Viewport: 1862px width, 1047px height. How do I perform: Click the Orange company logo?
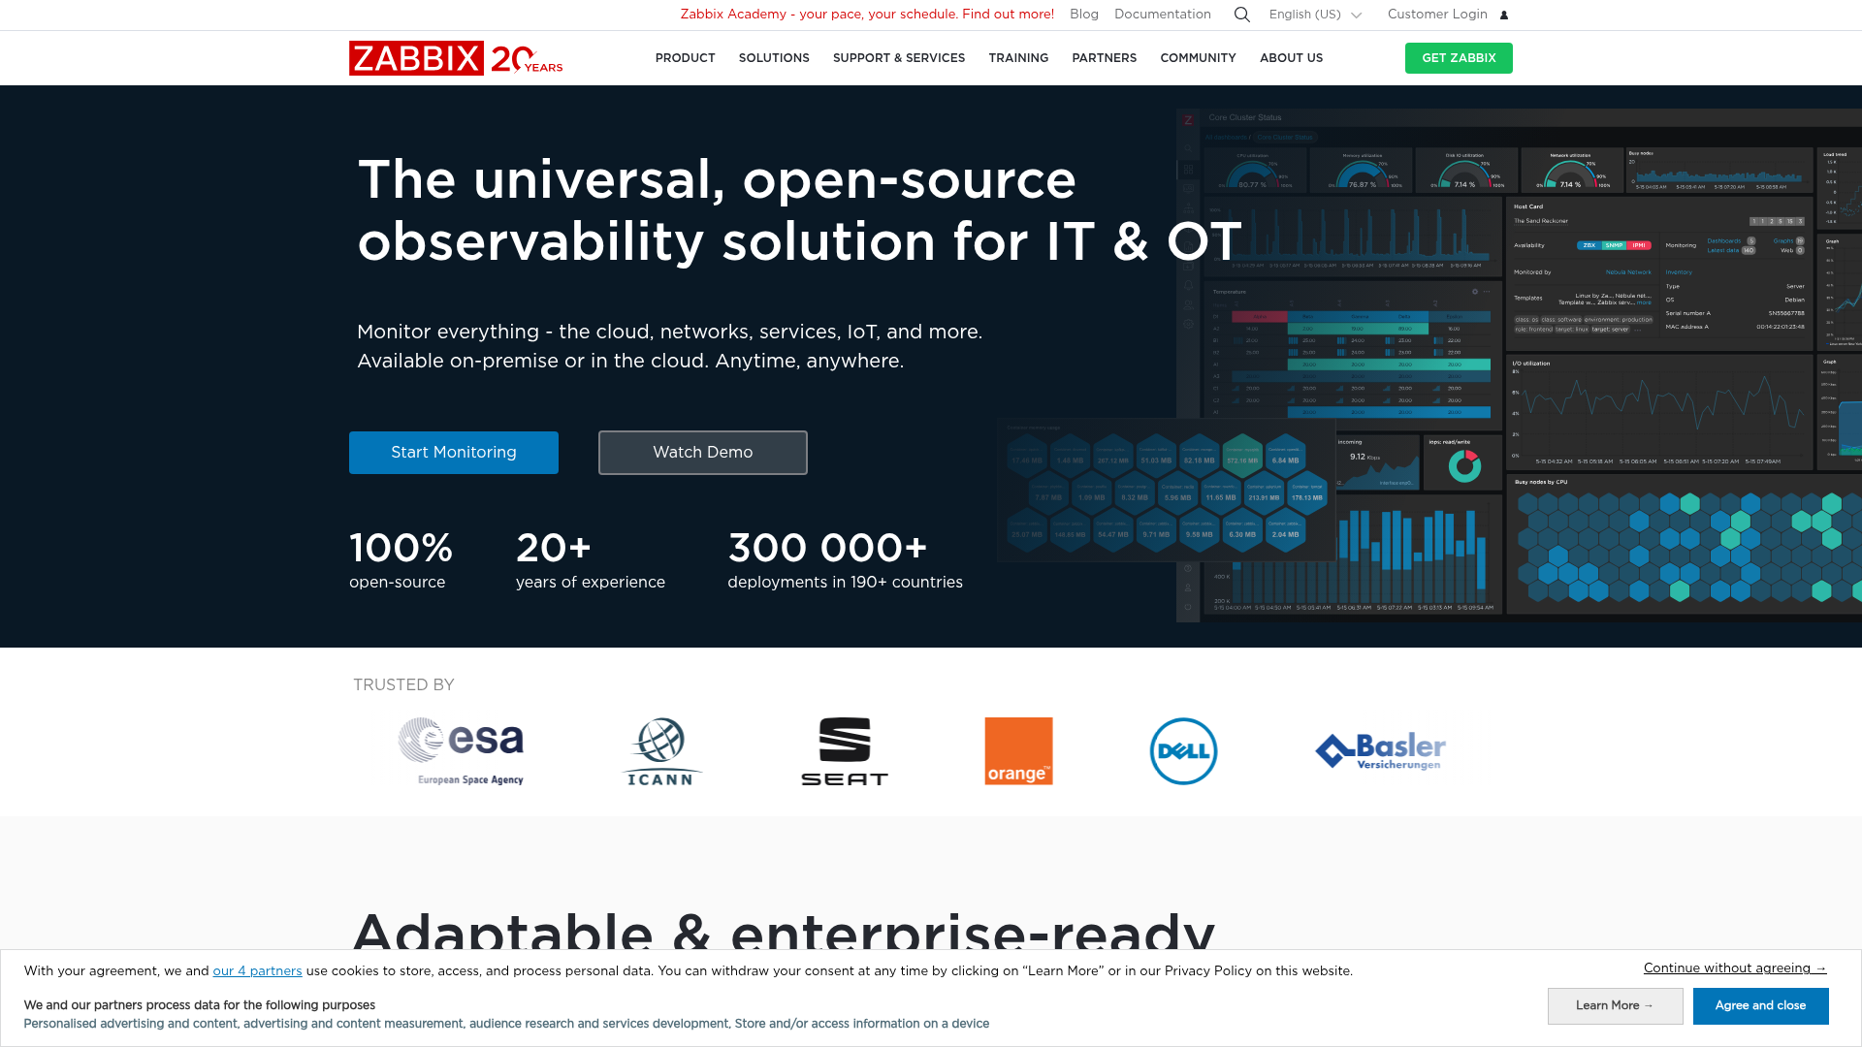[x=1018, y=750]
